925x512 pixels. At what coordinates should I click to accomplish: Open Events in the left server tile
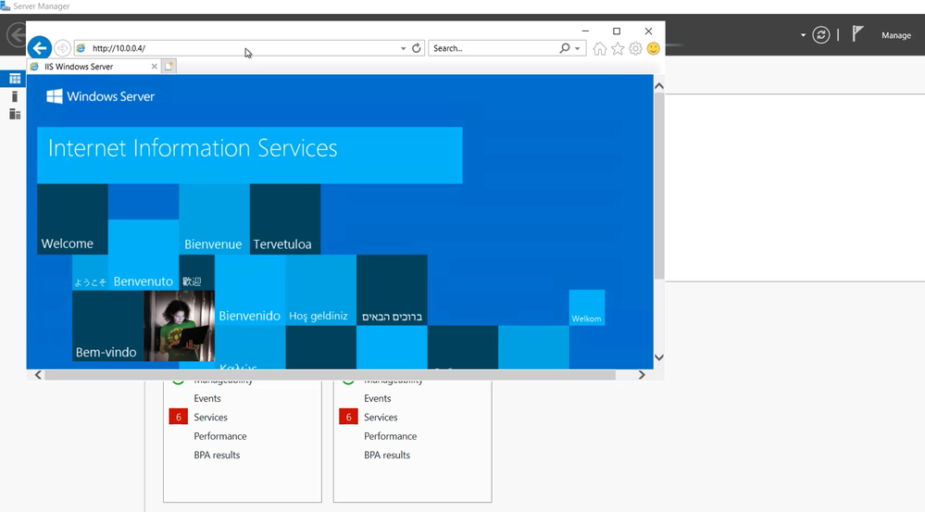coord(207,398)
